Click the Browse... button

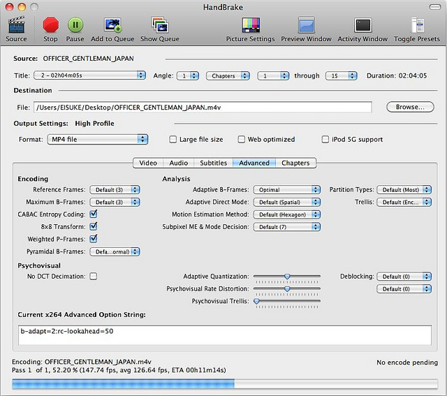pyautogui.click(x=410, y=107)
